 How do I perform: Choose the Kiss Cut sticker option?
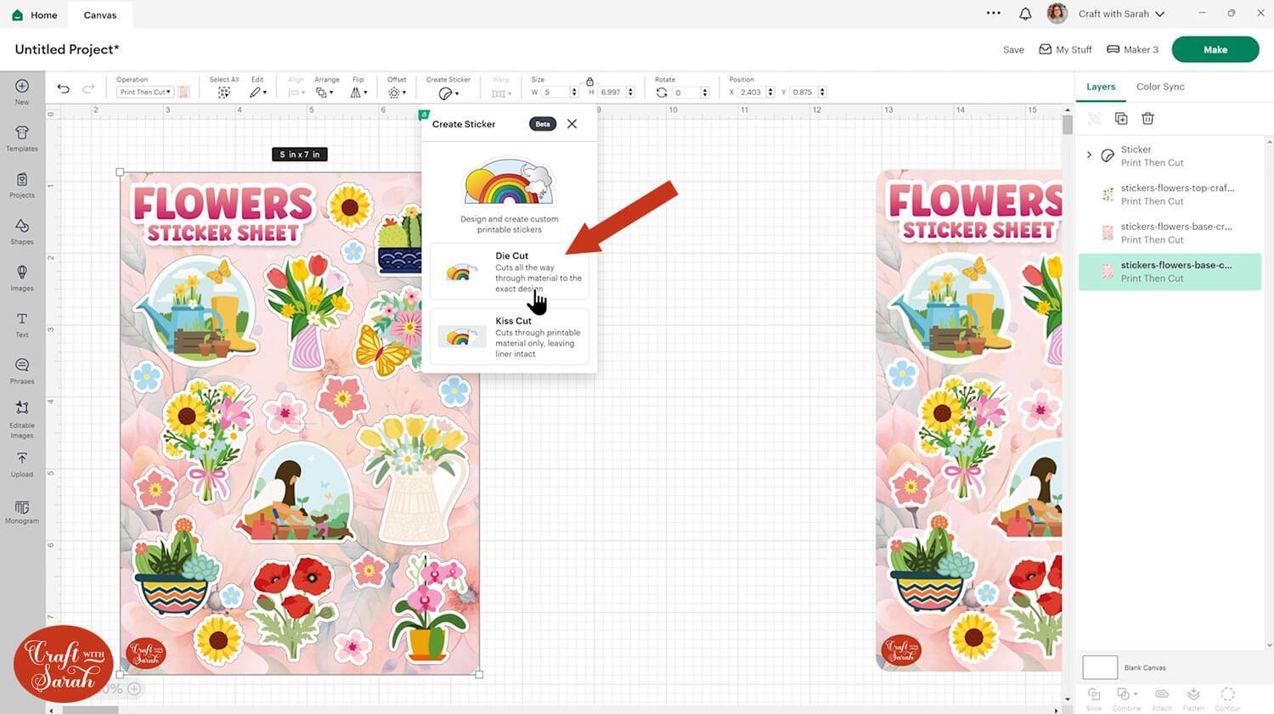point(510,337)
